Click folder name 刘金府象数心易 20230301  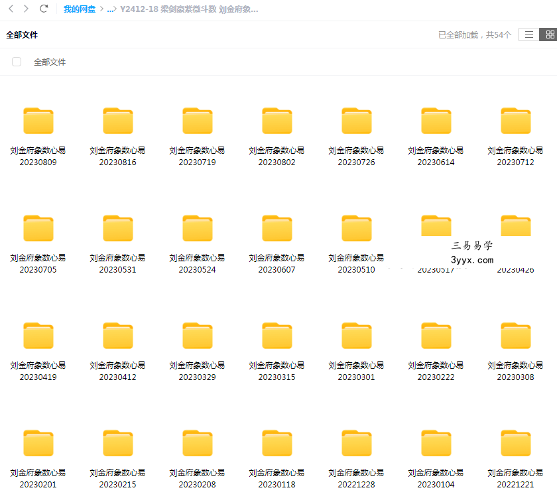[x=356, y=371]
